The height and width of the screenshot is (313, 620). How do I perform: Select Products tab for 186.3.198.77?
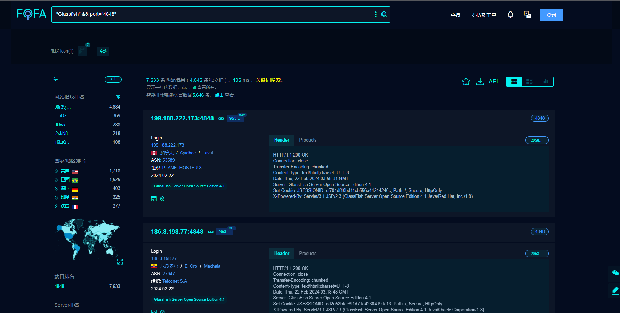pyautogui.click(x=308, y=254)
